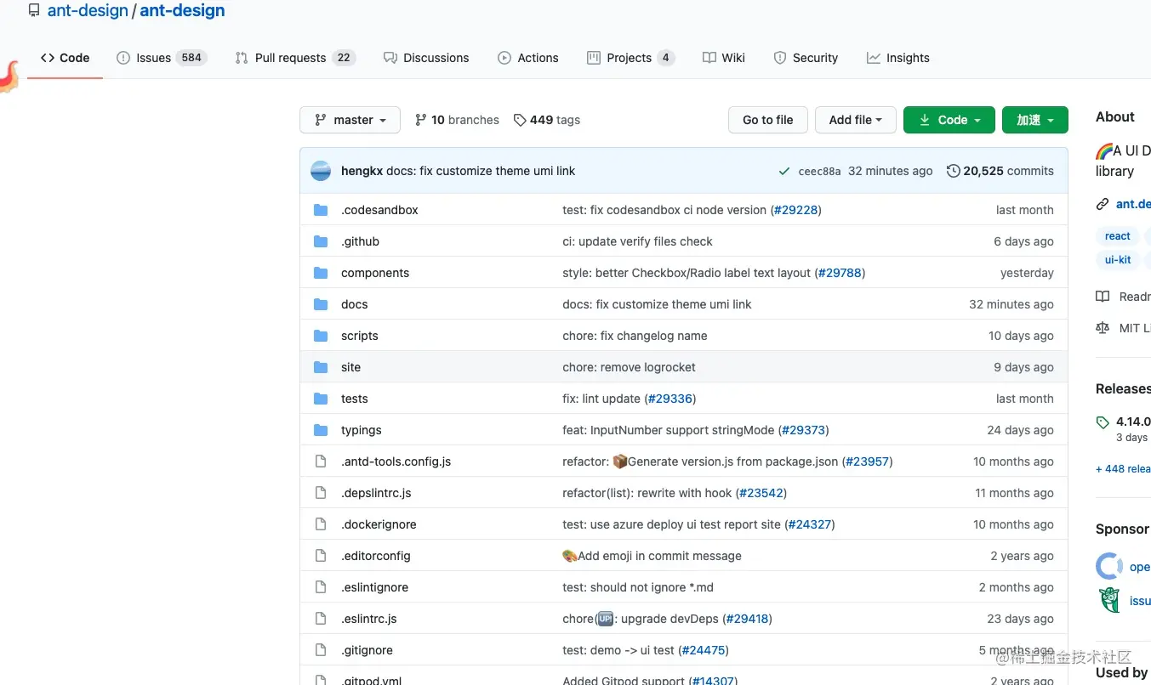Open the ant-design organization link
The width and height of the screenshot is (1151, 685).
88,11
